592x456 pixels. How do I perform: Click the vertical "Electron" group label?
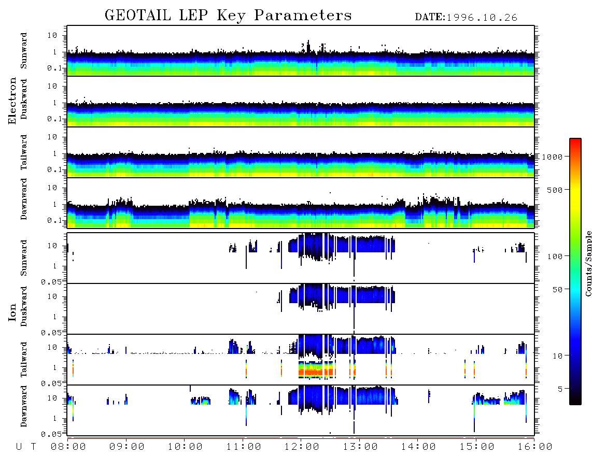12,101
